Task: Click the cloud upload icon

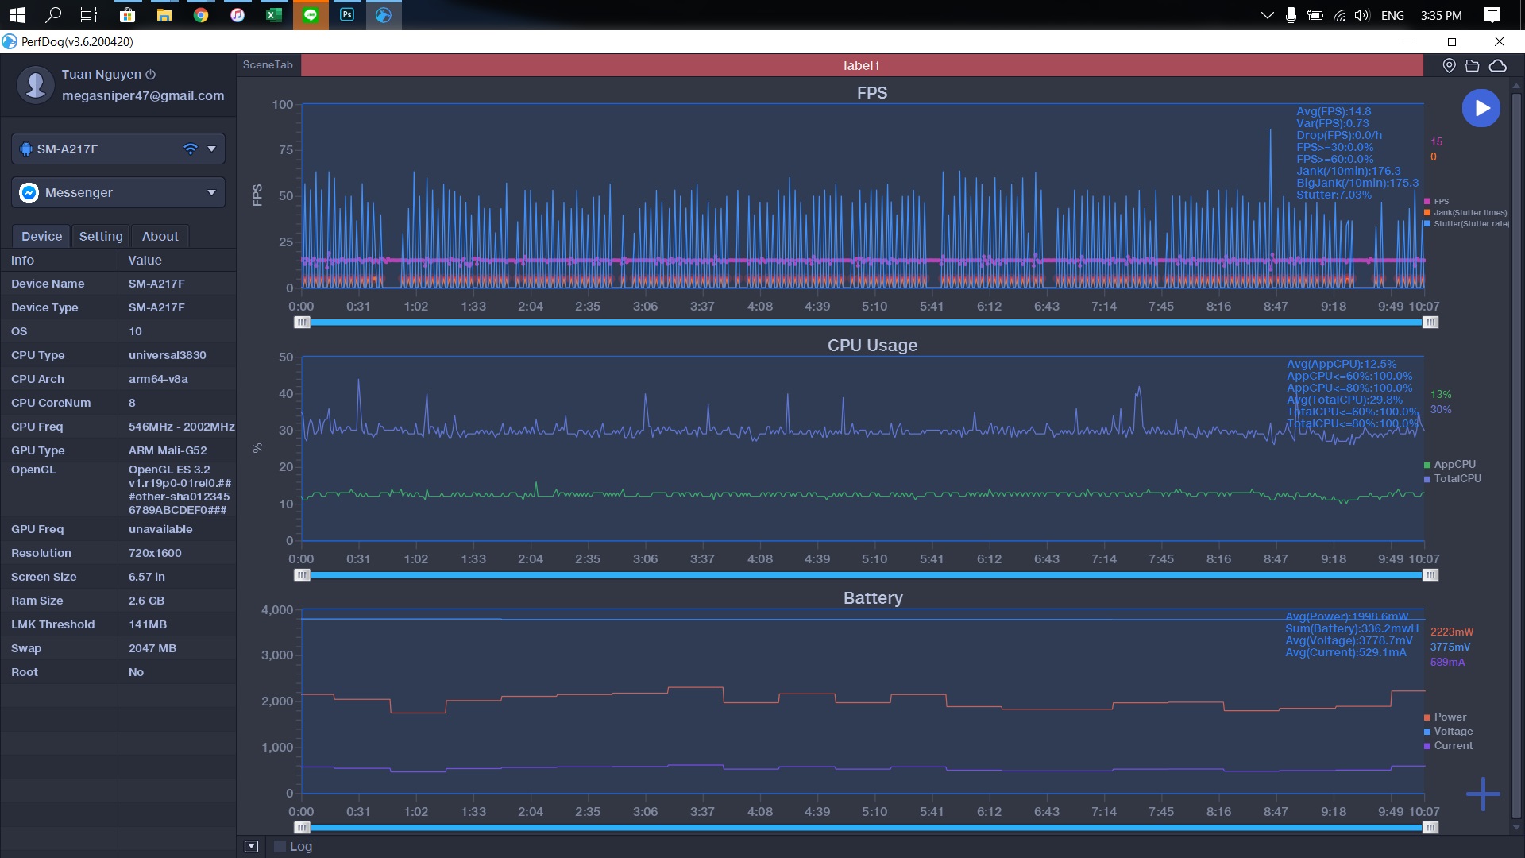Action: click(x=1497, y=66)
